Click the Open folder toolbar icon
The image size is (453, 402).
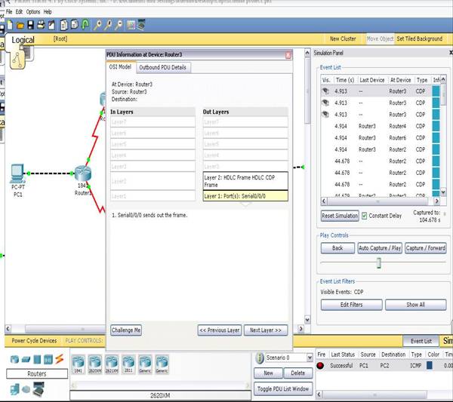[x=20, y=26]
